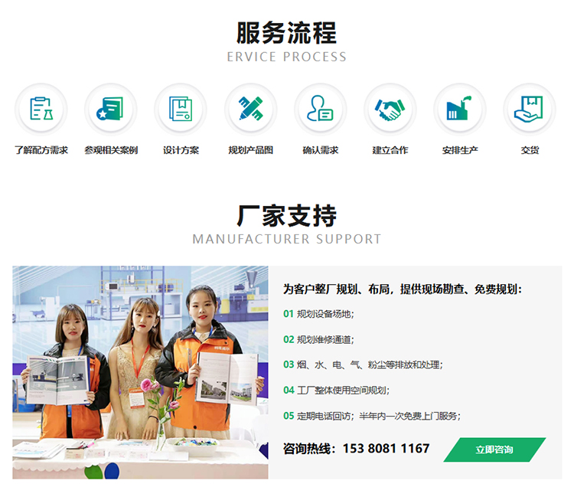
Task: Click the 规划产品图 pencil and ruler icon
Action: [250, 109]
